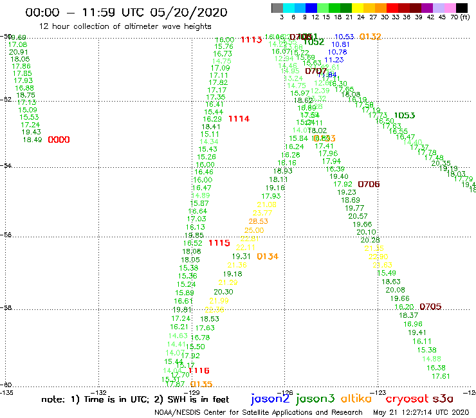476x418 pixels.
Task: Click the blue '10.53' wave height value
Action: 344,37
